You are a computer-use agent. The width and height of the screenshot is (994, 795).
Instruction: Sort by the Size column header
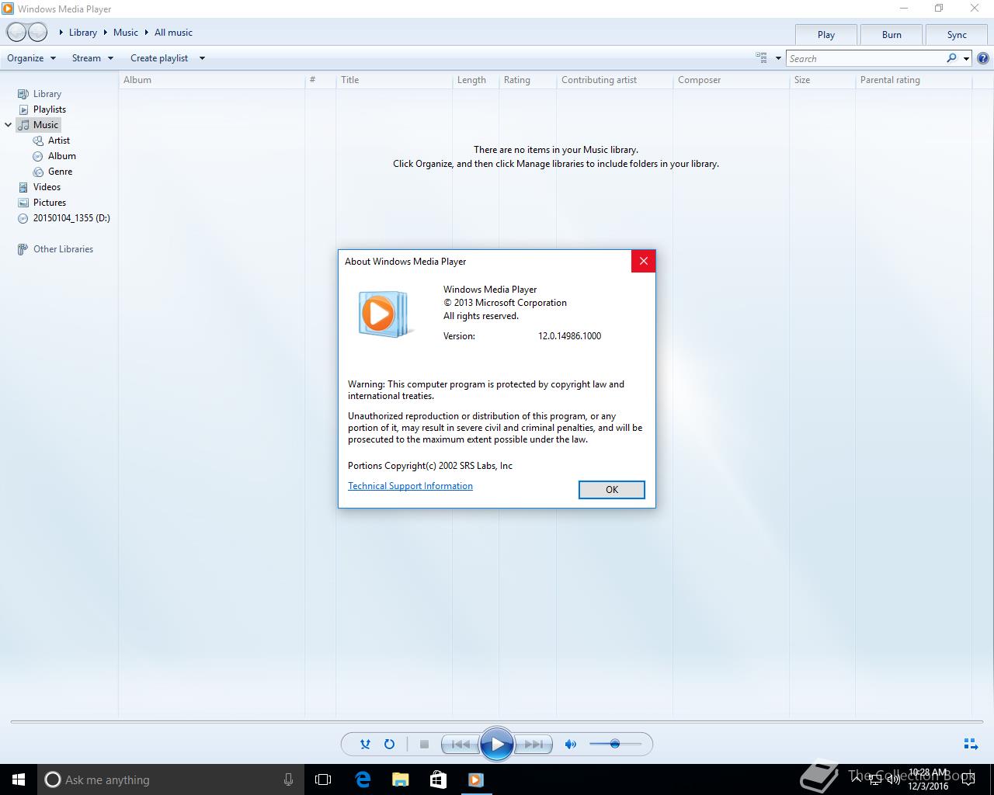tap(822, 80)
